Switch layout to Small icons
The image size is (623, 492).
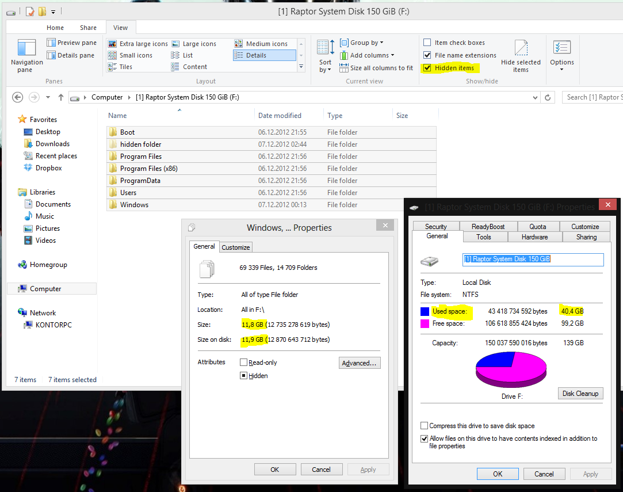(x=131, y=55)
